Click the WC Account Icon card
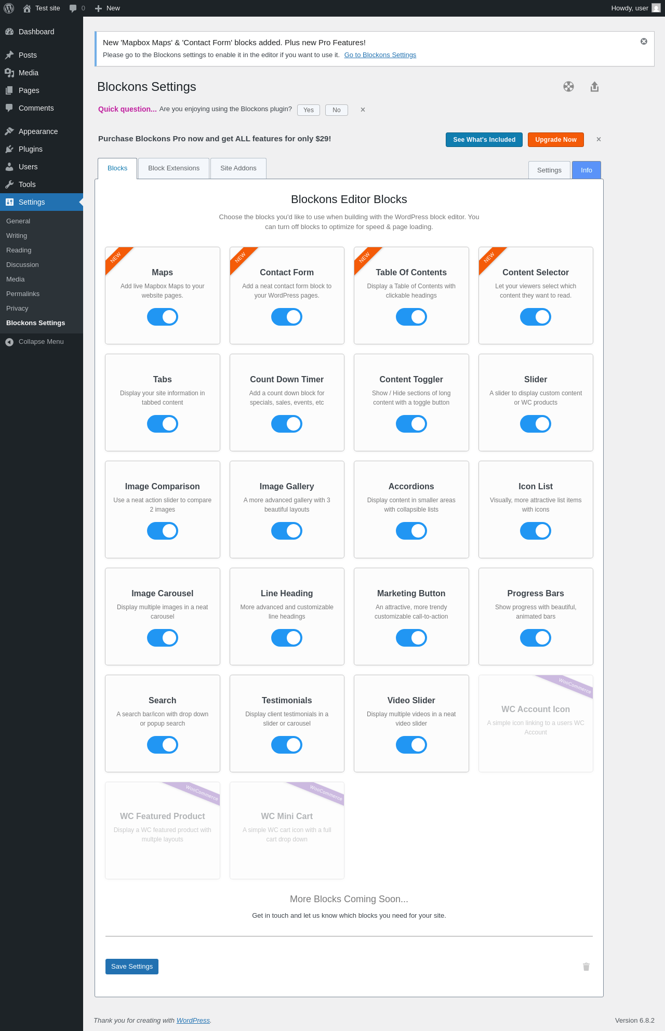665x1031 pixels. (x=536, y=724)
